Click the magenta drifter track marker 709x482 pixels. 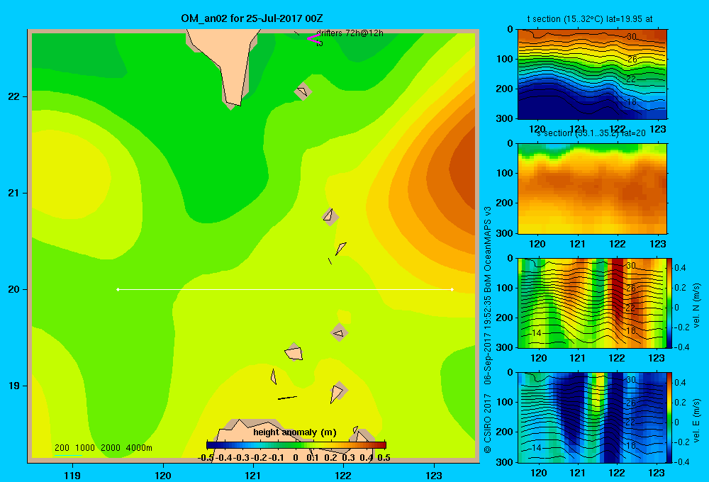pyautogui.click(x=313, y=38)
